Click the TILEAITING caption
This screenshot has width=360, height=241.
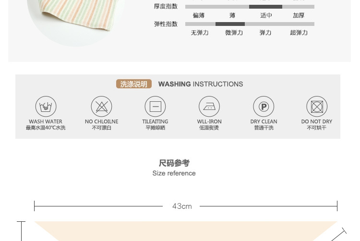[155, 121]
